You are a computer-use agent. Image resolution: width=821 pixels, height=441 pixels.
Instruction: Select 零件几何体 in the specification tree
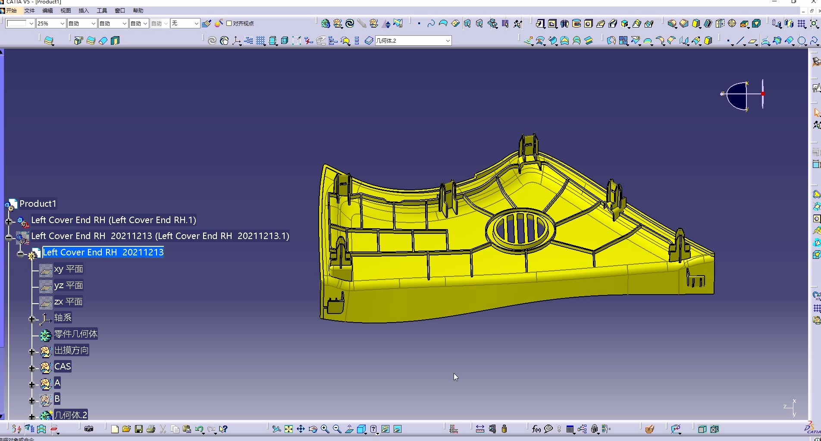tap(75, 334)
